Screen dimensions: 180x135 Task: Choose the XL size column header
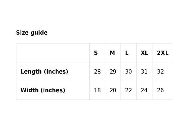pos(144,53)
